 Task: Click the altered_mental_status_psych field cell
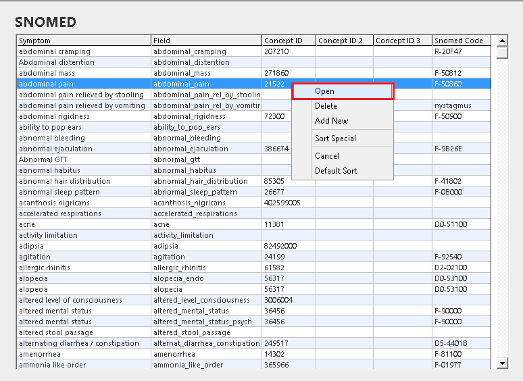click(x=207, y=322)
